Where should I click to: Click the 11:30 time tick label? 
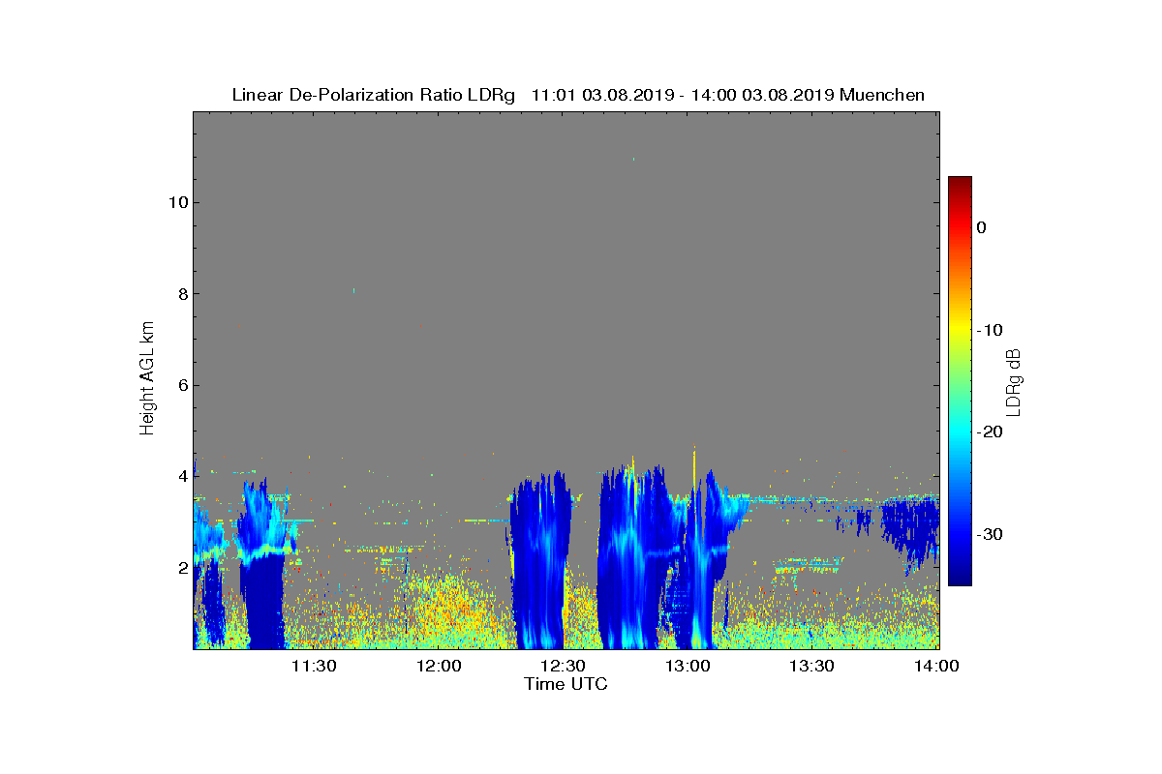(x=314, y=666)
